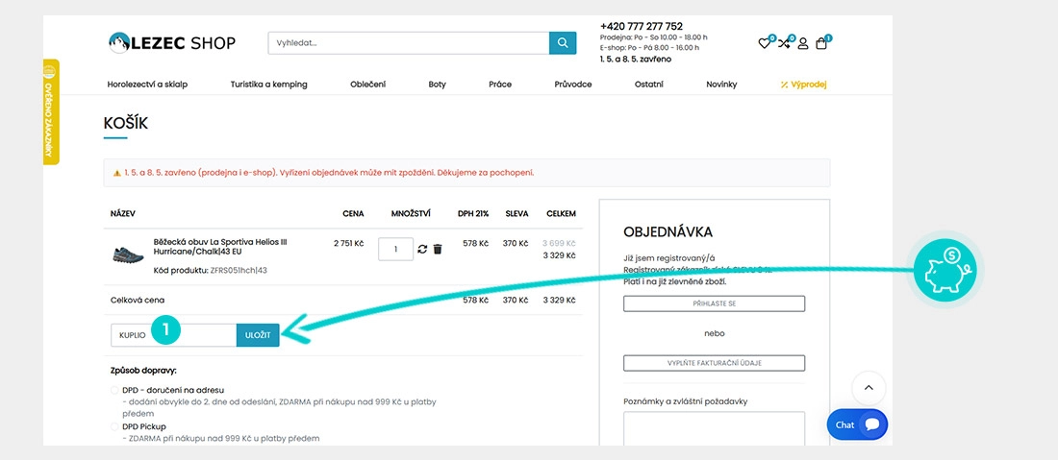Viewport: 1058px width, 460px height.
Task: Select DPD doručení na adresu option
Action: pos(113,390)
